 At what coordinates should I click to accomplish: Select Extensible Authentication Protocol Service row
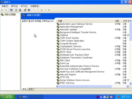click(x=93, y=66)
